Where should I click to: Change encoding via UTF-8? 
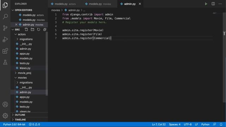coord(188,125)
